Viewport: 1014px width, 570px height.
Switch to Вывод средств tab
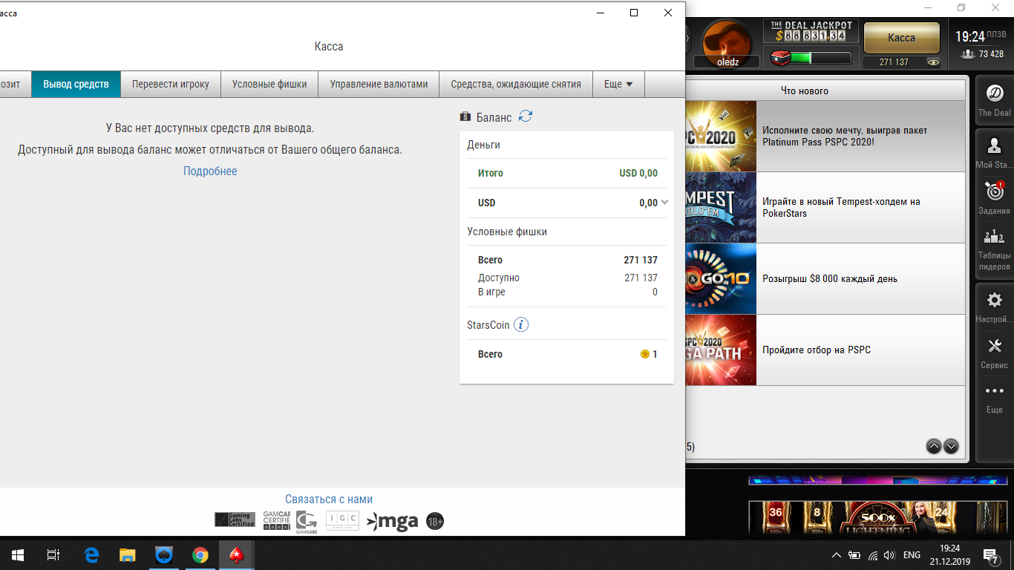76,84
